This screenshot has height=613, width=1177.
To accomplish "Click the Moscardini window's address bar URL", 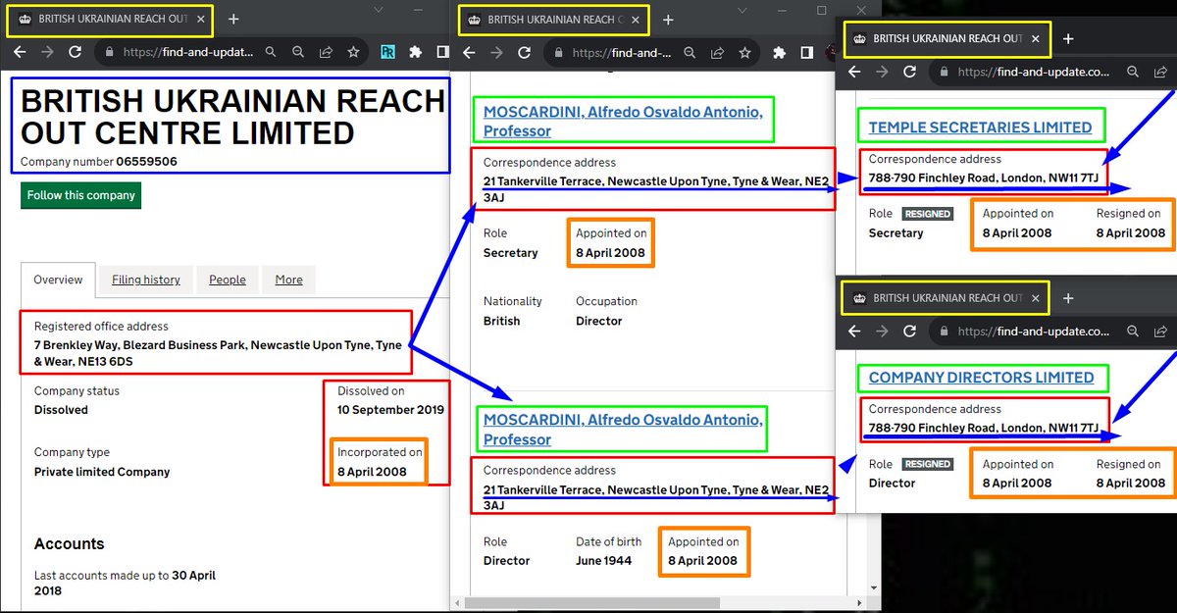I will pyautogui.click(x=621, y=53).
